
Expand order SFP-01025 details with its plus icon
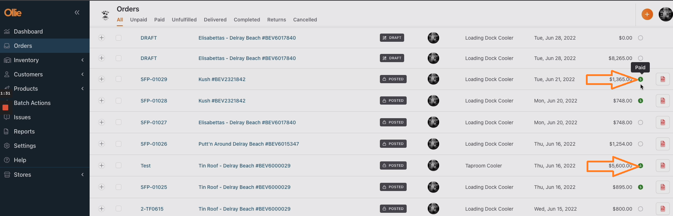coord(102,187)
